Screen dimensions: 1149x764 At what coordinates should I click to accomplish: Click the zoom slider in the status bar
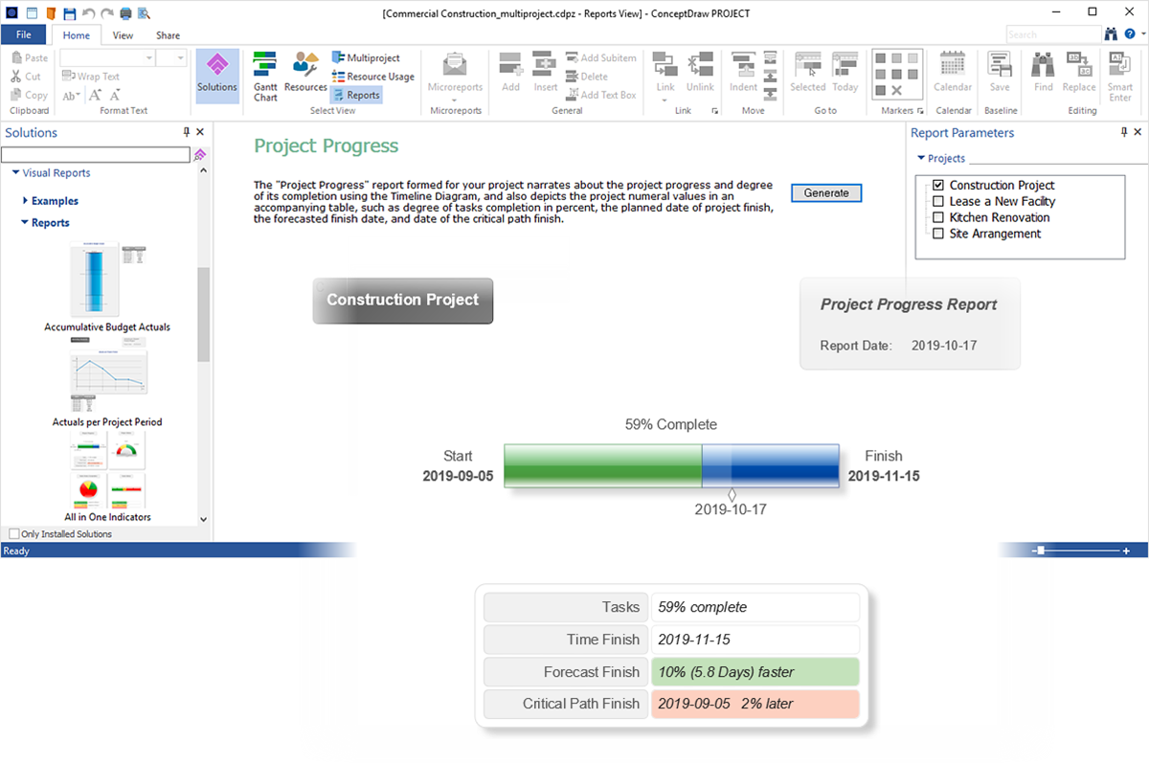[x=1041, y=551]
